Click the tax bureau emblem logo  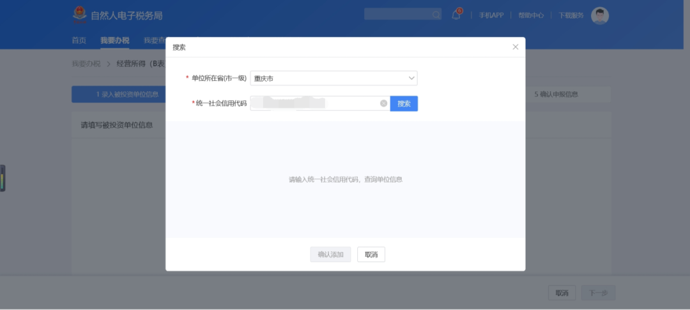click(x=80, y=15)
